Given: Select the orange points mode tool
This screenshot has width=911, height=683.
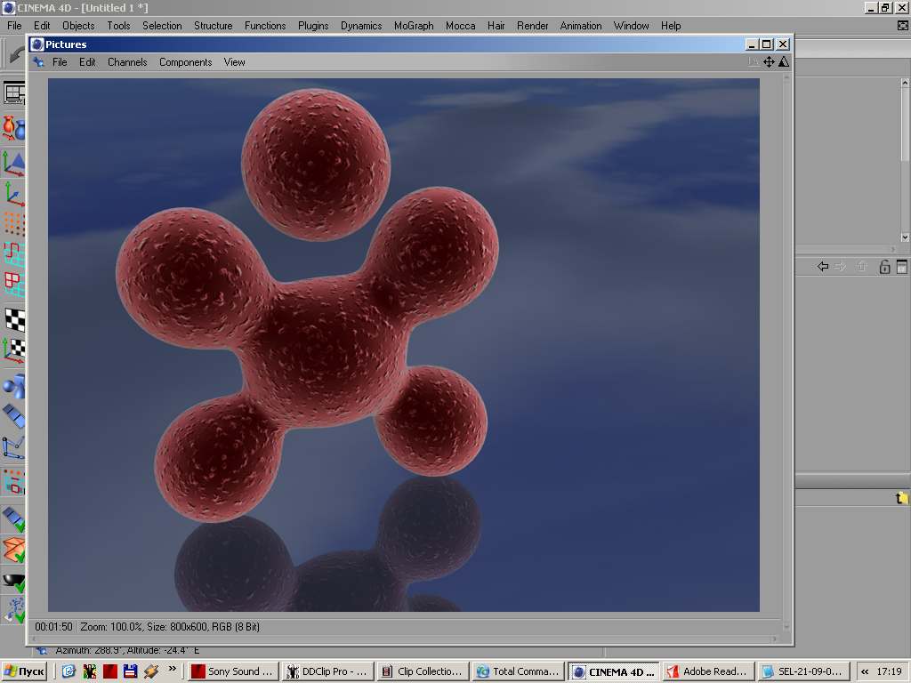Looking at the screenshot, I should 13,223.
